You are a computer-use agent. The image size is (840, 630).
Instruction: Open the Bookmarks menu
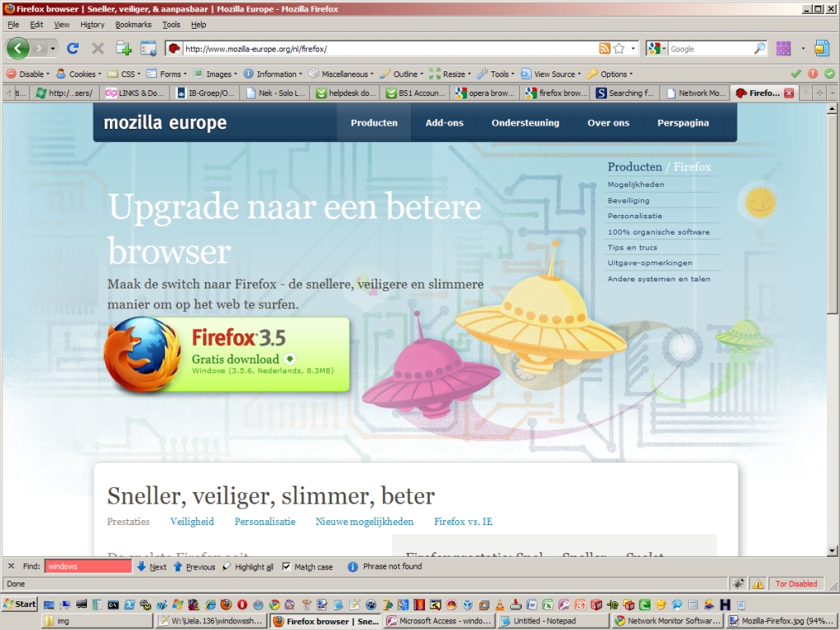[x=134, y=25]
